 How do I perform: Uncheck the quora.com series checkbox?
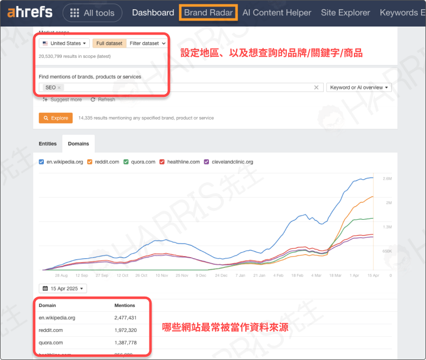tap(126, 162)
